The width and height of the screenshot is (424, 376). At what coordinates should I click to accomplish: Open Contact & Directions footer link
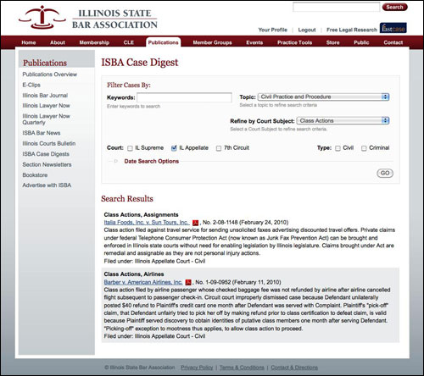[294, 368]
